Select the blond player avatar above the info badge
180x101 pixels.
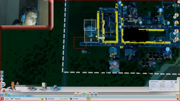coord(177,23)
